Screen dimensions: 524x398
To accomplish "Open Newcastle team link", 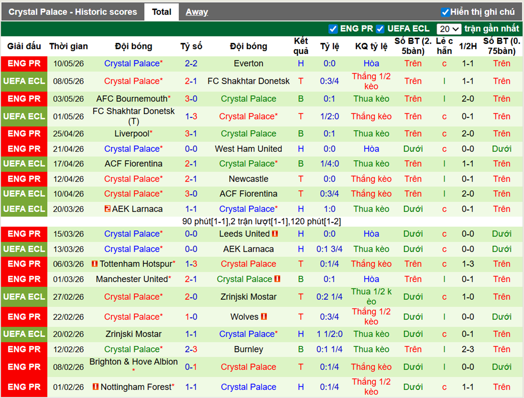I will 248,179.
